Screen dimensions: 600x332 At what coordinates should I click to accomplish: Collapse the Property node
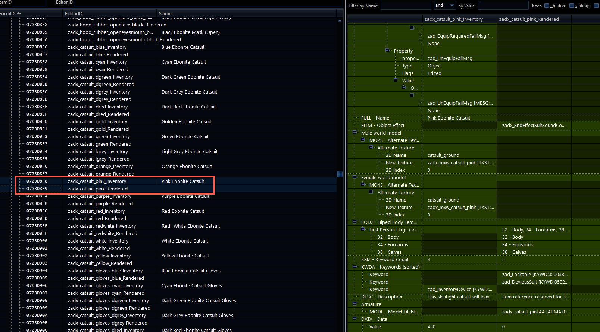coord(387,50)
